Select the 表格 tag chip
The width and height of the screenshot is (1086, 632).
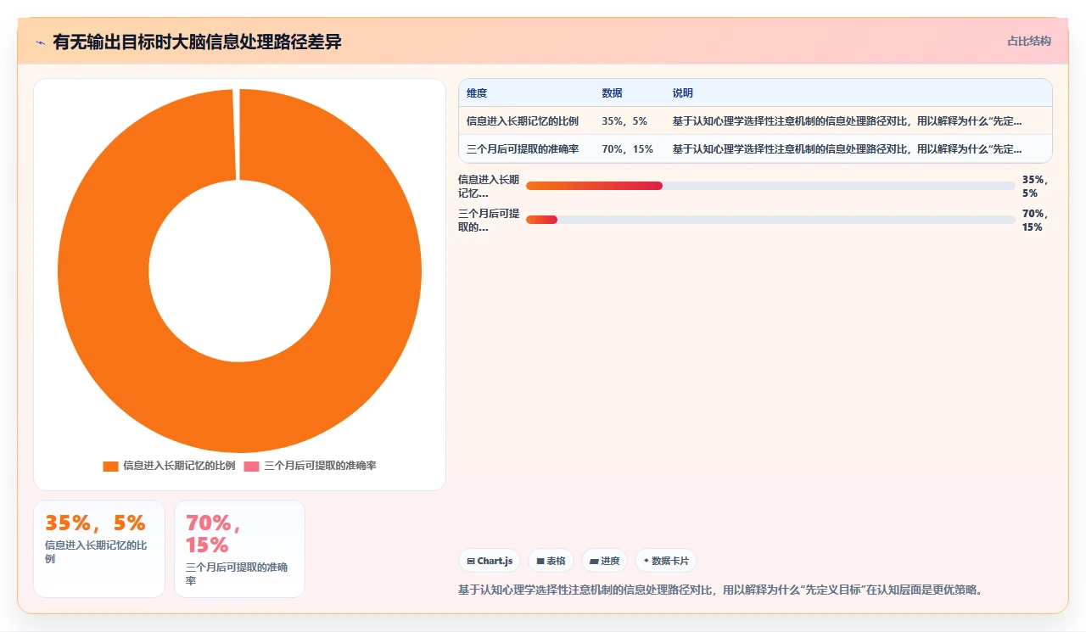click(551, 561)
